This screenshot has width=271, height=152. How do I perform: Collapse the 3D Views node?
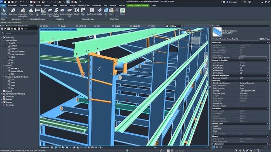pyautogui.click(x=3, y=66)
